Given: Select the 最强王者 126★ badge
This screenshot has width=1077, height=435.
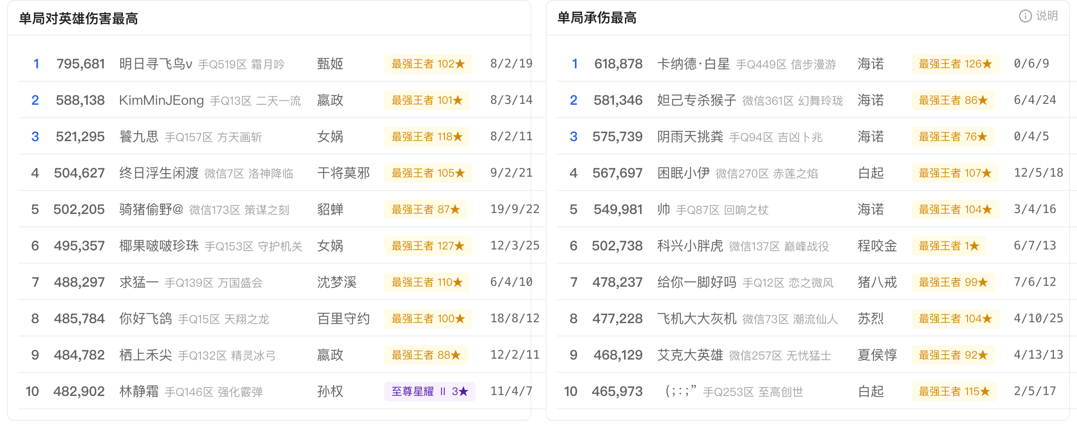Looking at the screenshot, I should tap(955, 64).
